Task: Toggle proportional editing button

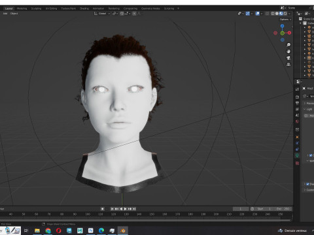Action: (134, 14)
